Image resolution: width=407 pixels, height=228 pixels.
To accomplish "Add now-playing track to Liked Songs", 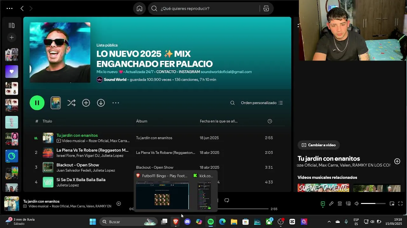I will (x=119, y=204).
